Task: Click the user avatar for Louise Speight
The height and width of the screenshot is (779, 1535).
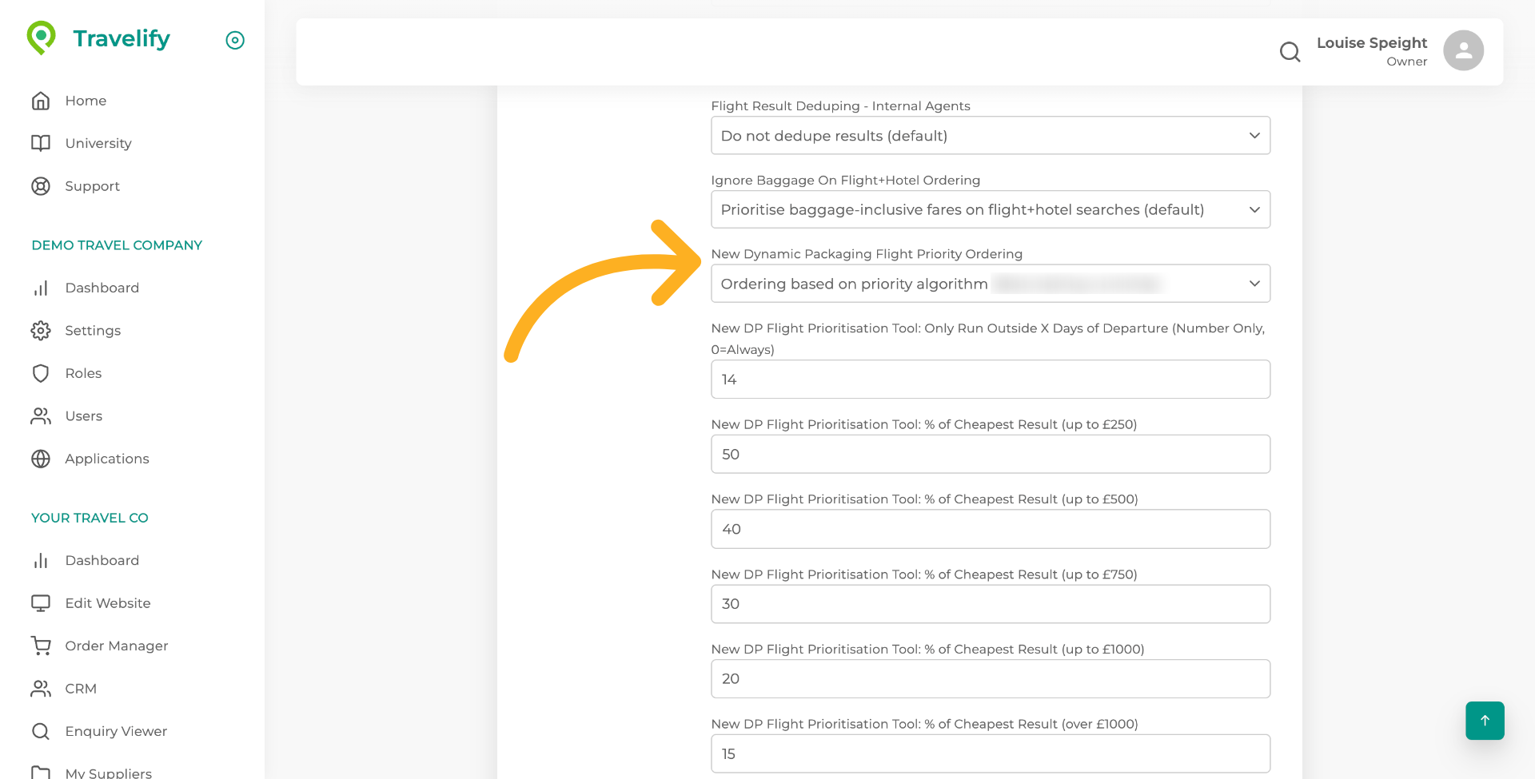Action: coord(1462,50)
